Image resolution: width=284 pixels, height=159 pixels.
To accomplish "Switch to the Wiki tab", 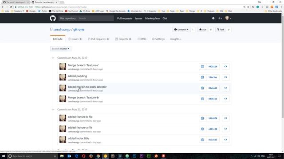I will (x=142, y=39).
